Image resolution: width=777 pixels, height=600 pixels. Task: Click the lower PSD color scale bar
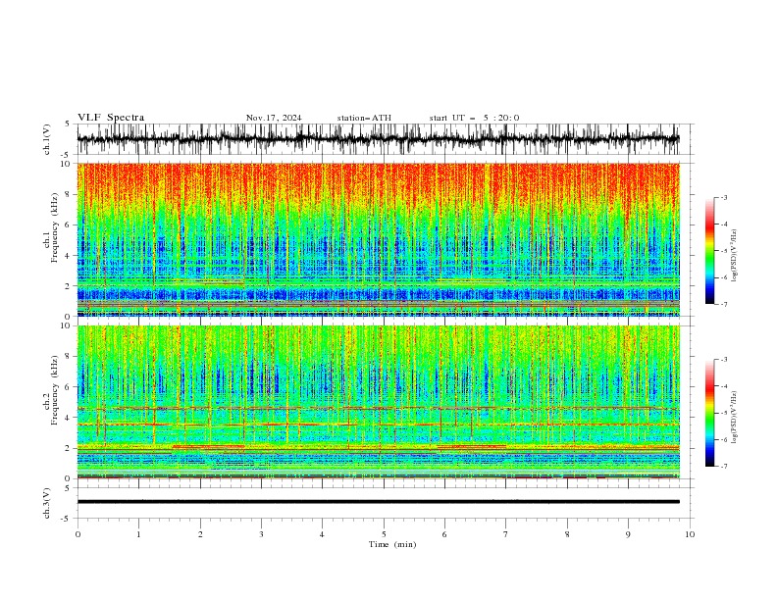(709, 413)
